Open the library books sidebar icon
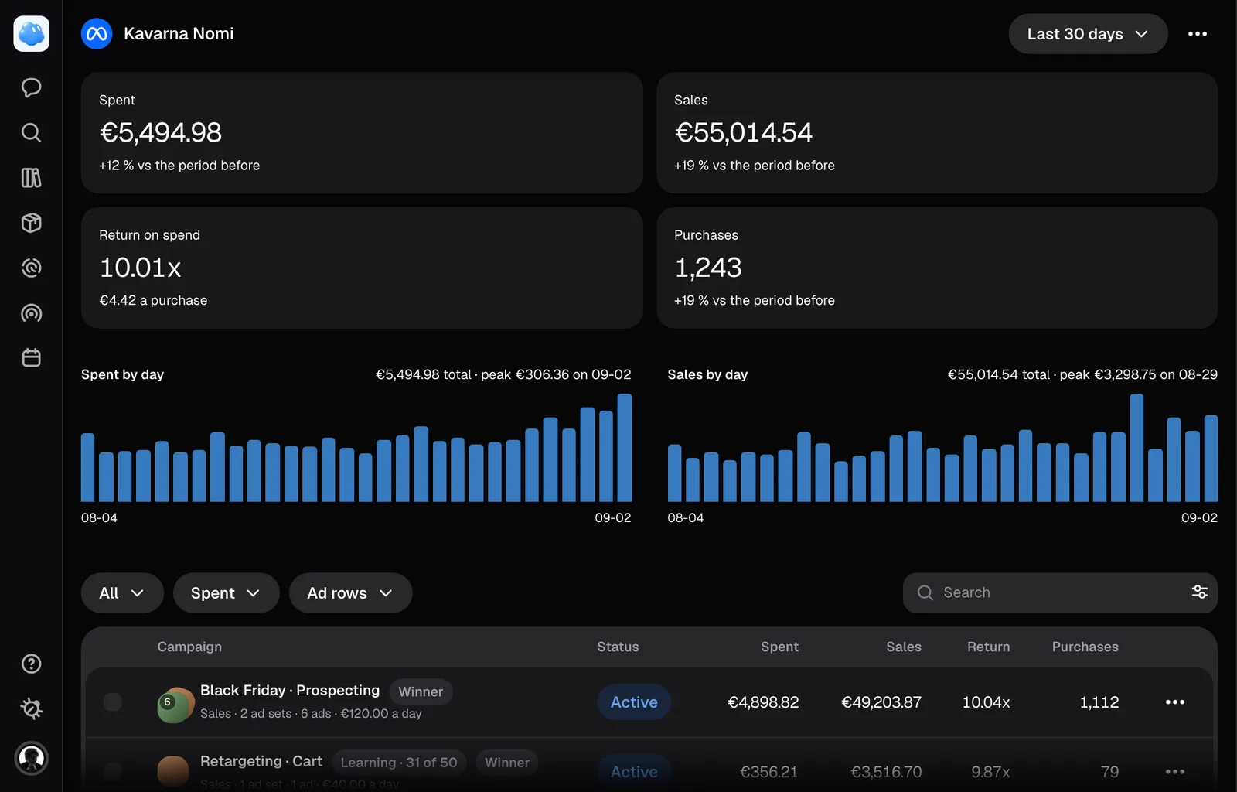The width and height of the screenshot is (1237, 792). tap(32, 178)
